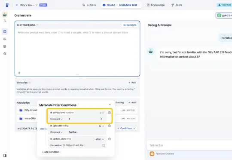Click the Features Enabled label

click(165, 154)
